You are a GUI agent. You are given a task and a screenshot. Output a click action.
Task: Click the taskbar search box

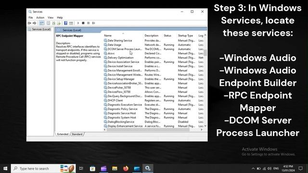43,169
